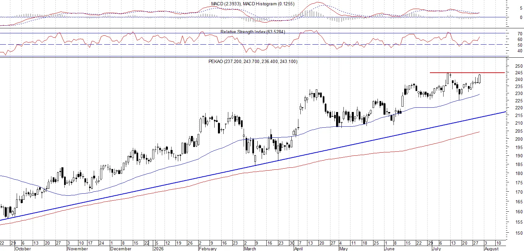The image size is (524, 251).
Task: Click the July month label
Action: tap(437, 249)
